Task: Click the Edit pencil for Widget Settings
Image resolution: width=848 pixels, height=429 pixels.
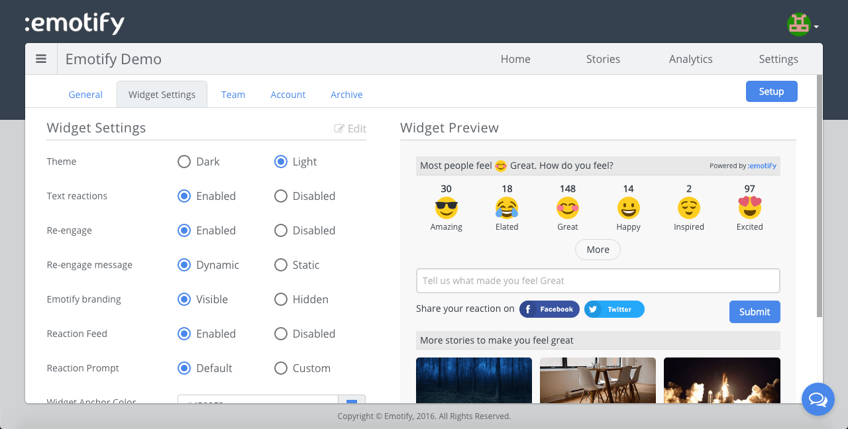Action: (x=350, y=128)
